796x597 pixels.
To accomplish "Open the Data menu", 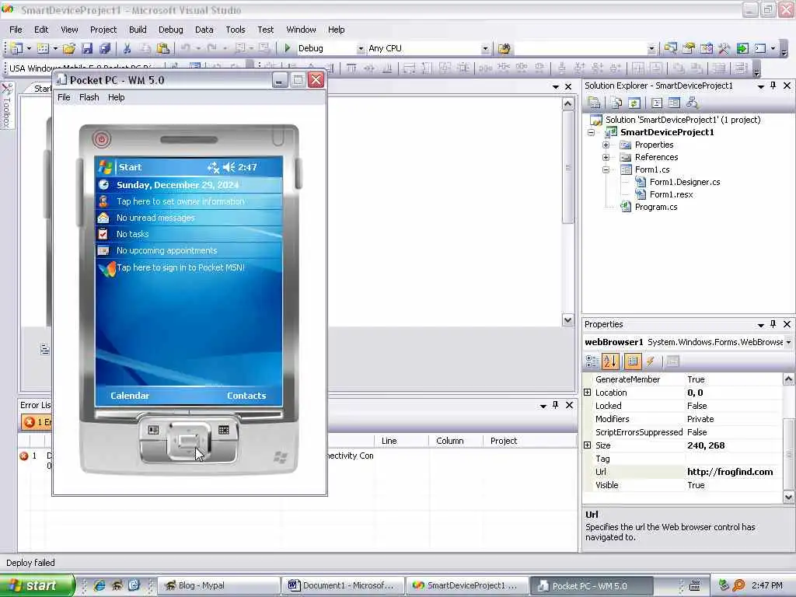I will point(204,30).
